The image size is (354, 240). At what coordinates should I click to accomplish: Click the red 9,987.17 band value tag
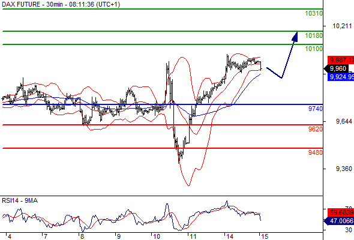point(341,60)
